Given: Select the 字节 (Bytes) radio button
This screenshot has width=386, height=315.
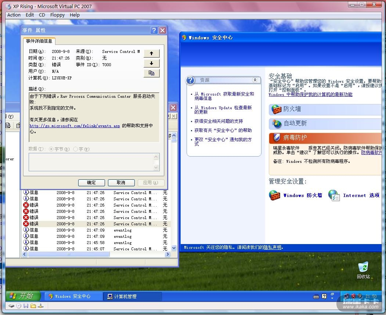Looking at the screenshot, I should tap(51, 149).
